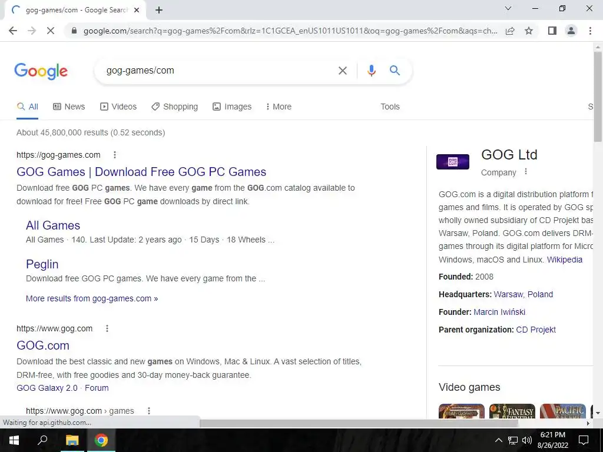Screen dimensions: 603x452
Task: Open the Marcin Iwiński founder link
Action: 499,312
